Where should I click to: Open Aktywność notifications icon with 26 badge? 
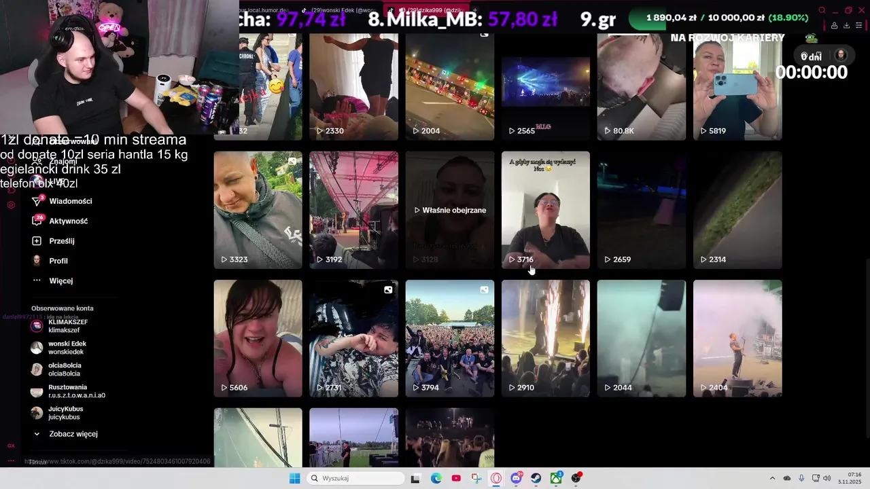coord(37,221)
